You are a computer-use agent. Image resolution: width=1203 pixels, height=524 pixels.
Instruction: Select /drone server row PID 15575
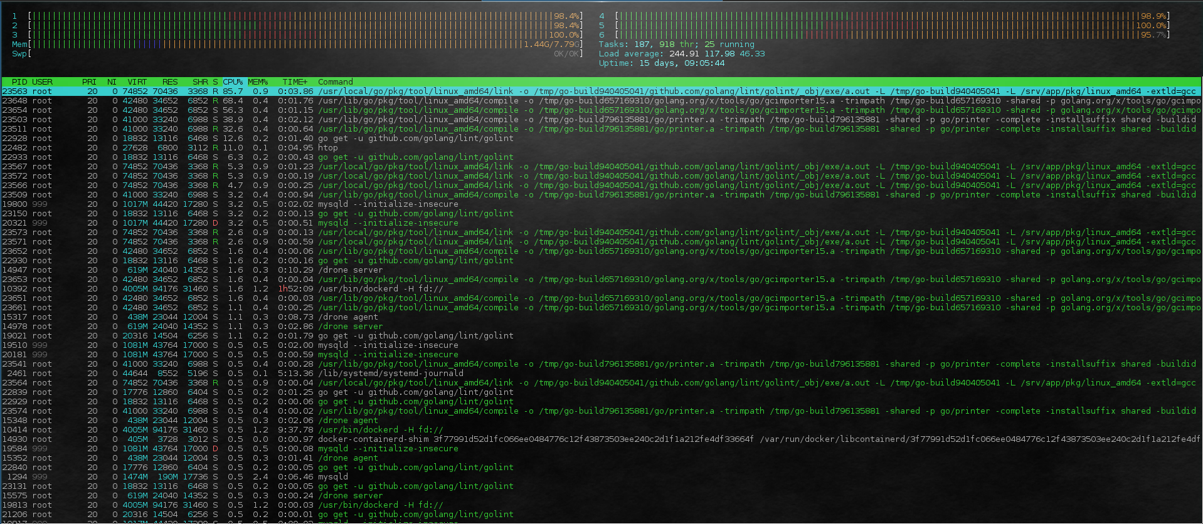click(x=601, y=496)
